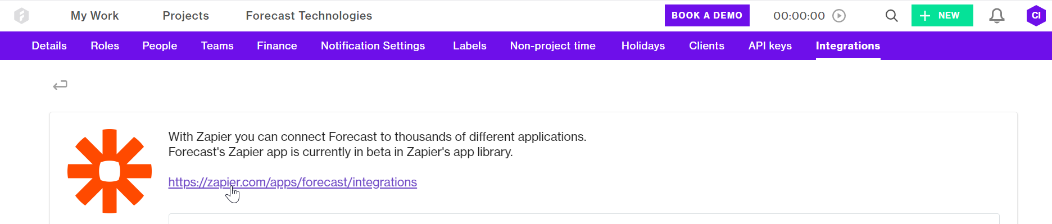Image resolution: width=1052 pixels, height=224 pixels.
Task: Open the Holidays tab
Action: 643,46
